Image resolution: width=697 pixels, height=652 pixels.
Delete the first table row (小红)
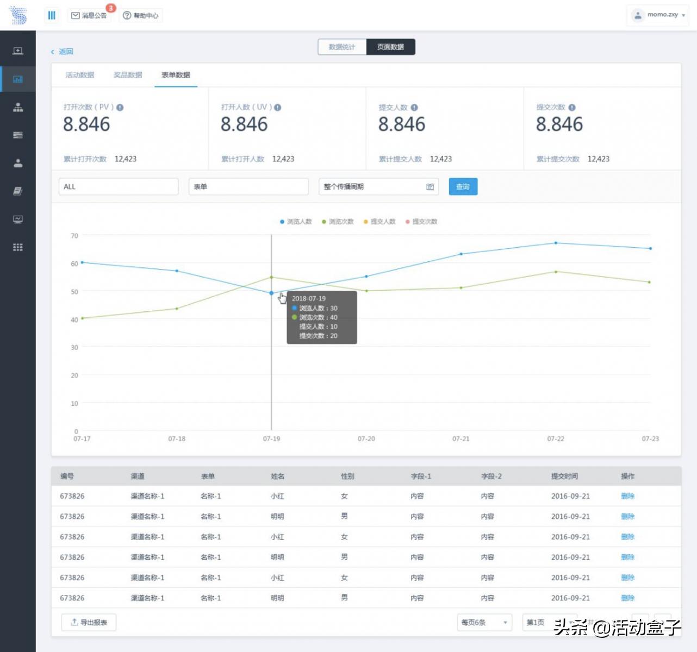(628, 496)
